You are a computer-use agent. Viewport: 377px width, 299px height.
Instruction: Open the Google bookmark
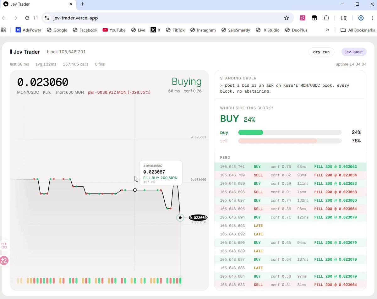57,30
